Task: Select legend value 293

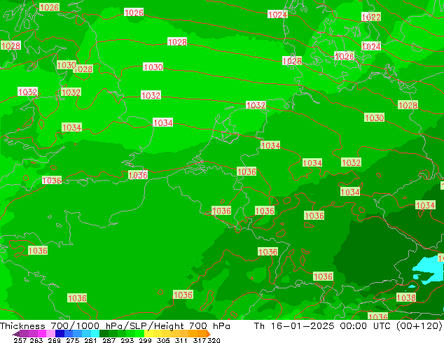Action: (x=127, y=340)
